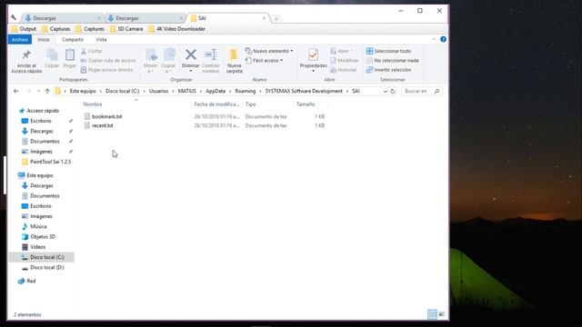Switch to the Vista ribbon tab
The height and width of the screenshot is (327, 582).
tap(101, 39)
